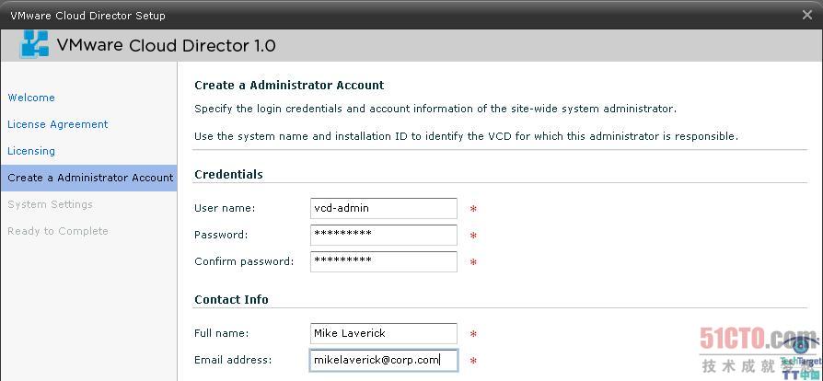823x381 pixels.
Task: Click the Email address input field
Action: 384,361
